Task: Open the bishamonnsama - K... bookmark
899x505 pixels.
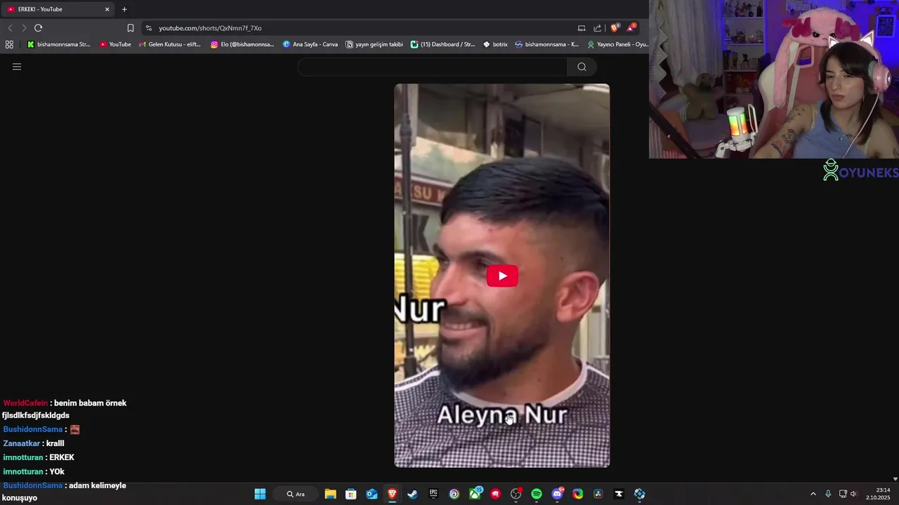Action: tap(546, 44)
